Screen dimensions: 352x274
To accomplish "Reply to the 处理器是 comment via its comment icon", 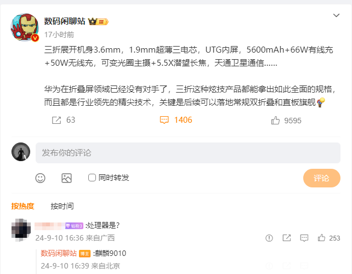I will (304, 238).
